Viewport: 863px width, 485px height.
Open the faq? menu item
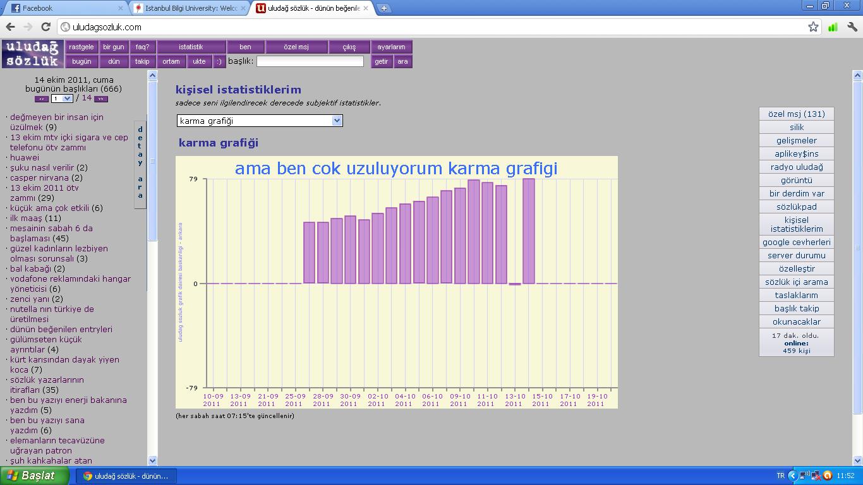point(143,47)
